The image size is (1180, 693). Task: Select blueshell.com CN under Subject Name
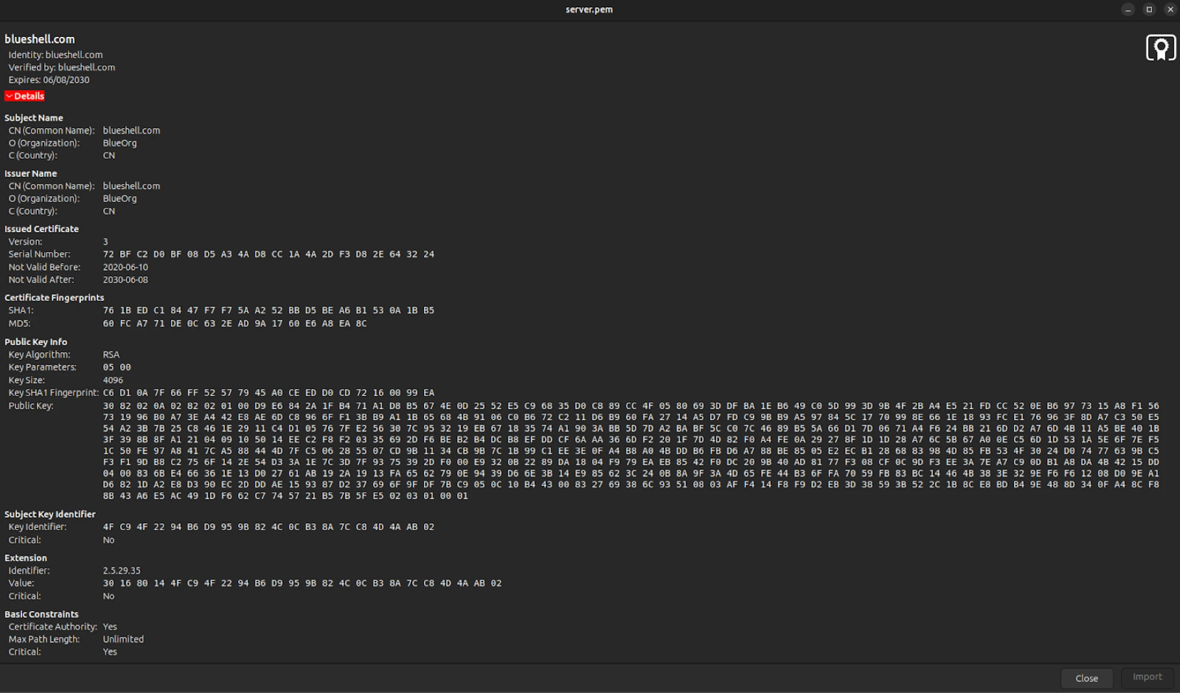pos(131,131)
